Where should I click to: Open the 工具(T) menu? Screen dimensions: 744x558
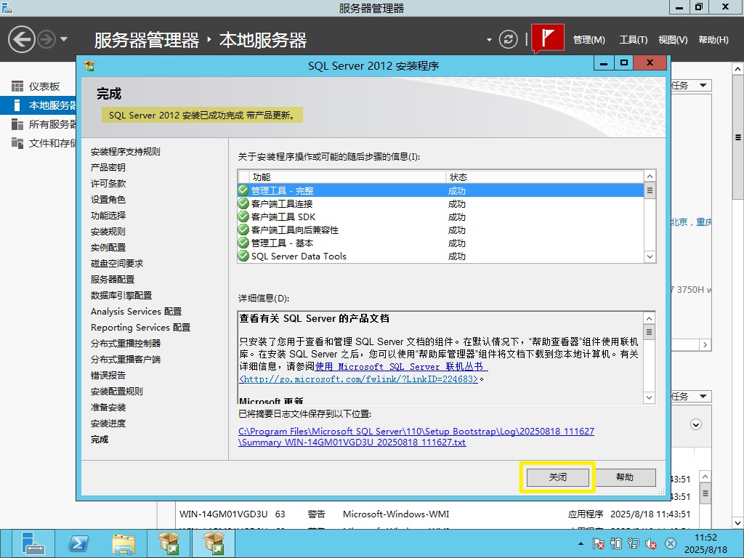633,40
